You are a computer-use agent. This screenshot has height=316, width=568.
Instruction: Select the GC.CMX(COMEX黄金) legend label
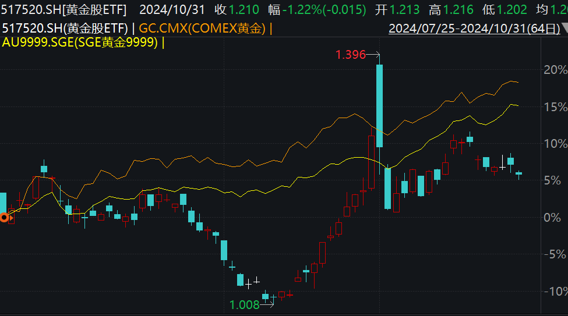(x=202, y=29)
